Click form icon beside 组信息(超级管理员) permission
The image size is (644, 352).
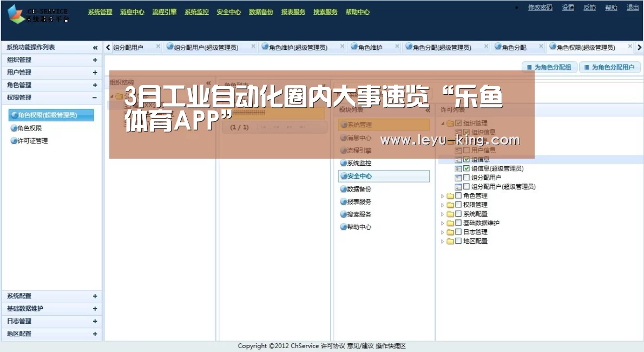pyautogui.click(x=458, y=168)
